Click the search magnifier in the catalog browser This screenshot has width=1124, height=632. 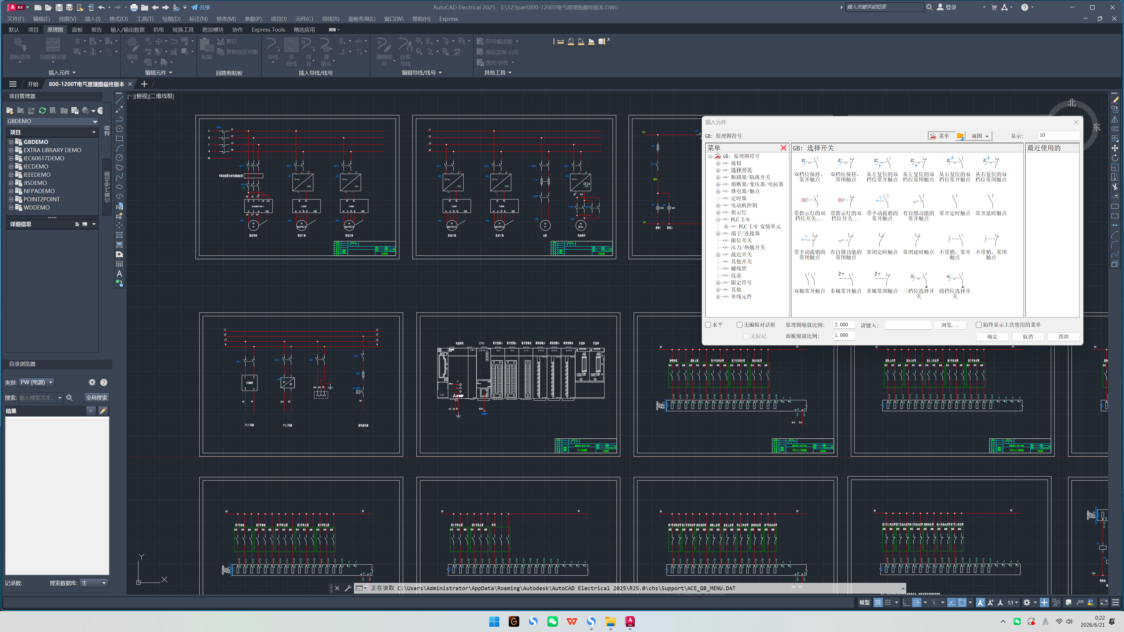pyautogui.click(x=69, y=398)
